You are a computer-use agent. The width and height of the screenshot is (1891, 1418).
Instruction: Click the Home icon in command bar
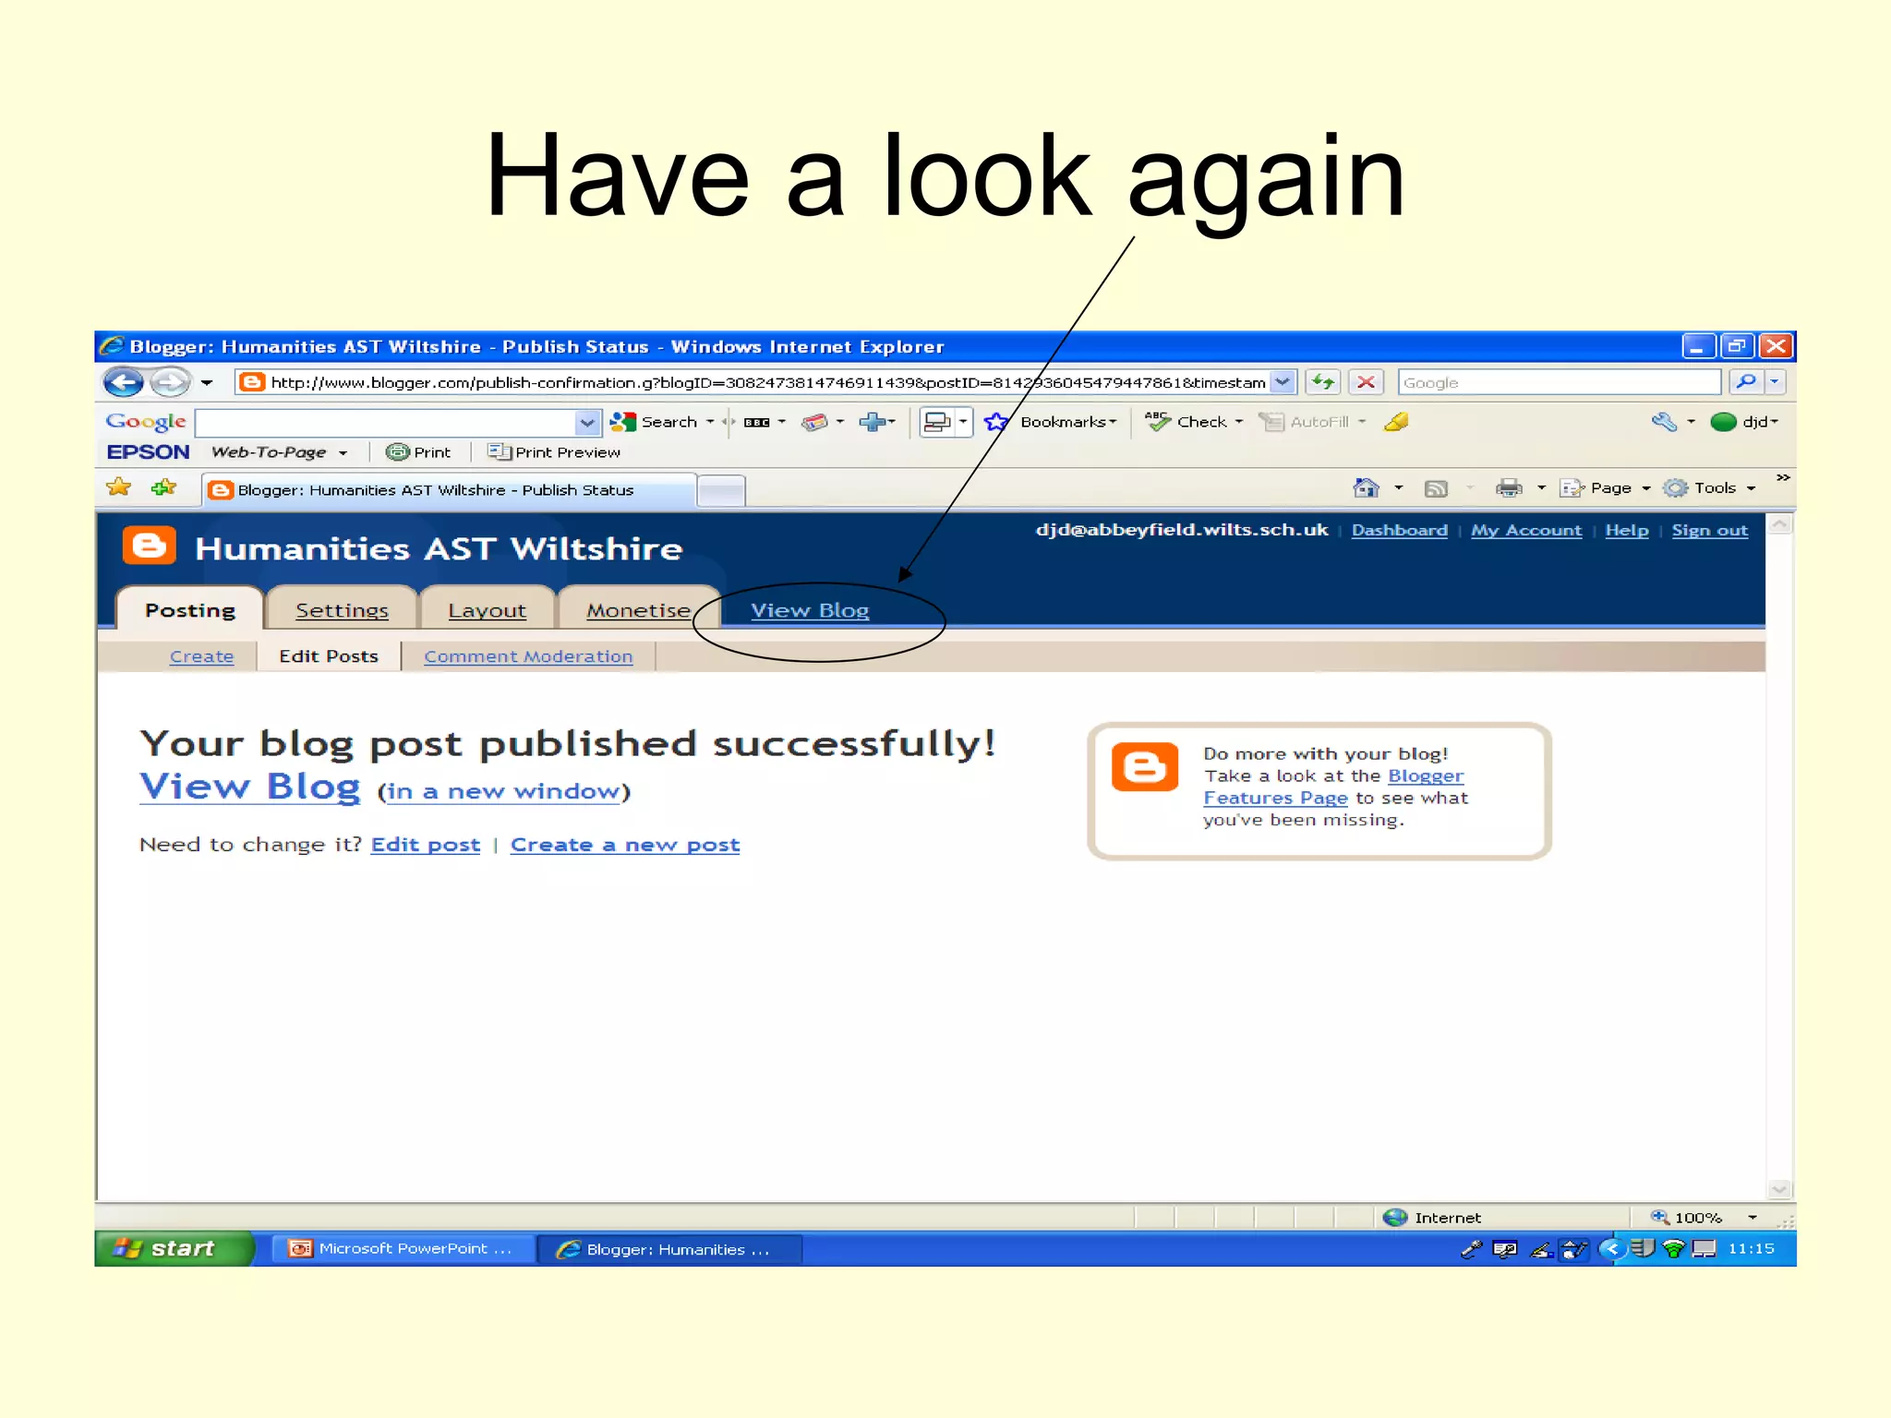coord(1366,487)
